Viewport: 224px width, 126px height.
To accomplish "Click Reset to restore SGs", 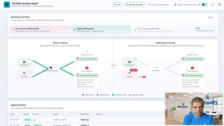I will tap(204, 29).
